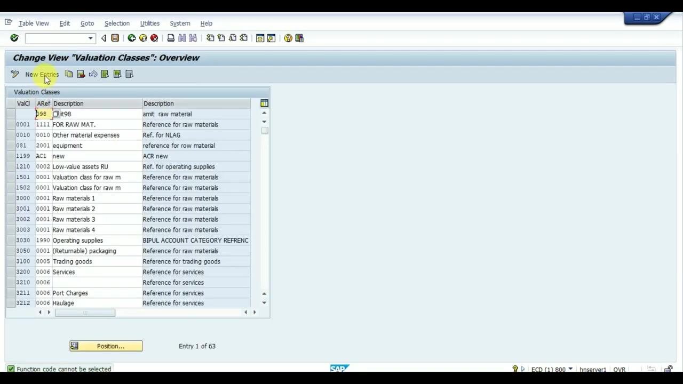
Task: Open table configuration settings icon
Action: tap(264, 103)
